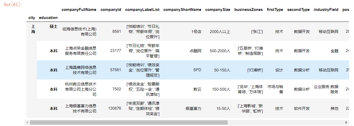Click the businessZones column header
This screenshot has height=126, width=354.
point(249,10)
